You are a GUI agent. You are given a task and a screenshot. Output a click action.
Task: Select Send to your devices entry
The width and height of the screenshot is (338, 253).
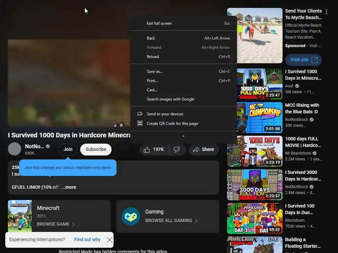tap(184, 114)
